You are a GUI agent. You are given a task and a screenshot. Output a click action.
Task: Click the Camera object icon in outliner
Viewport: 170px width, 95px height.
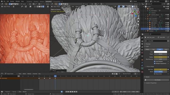pos(148,9)
